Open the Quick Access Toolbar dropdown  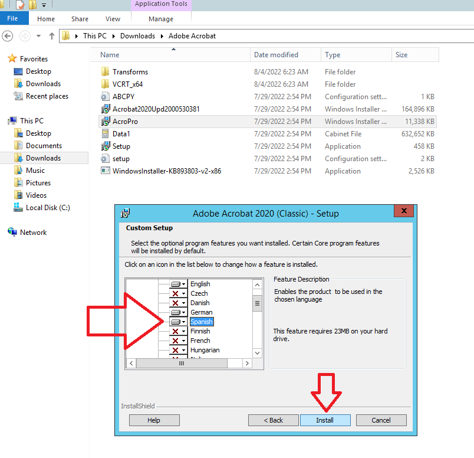pos(44,5)
